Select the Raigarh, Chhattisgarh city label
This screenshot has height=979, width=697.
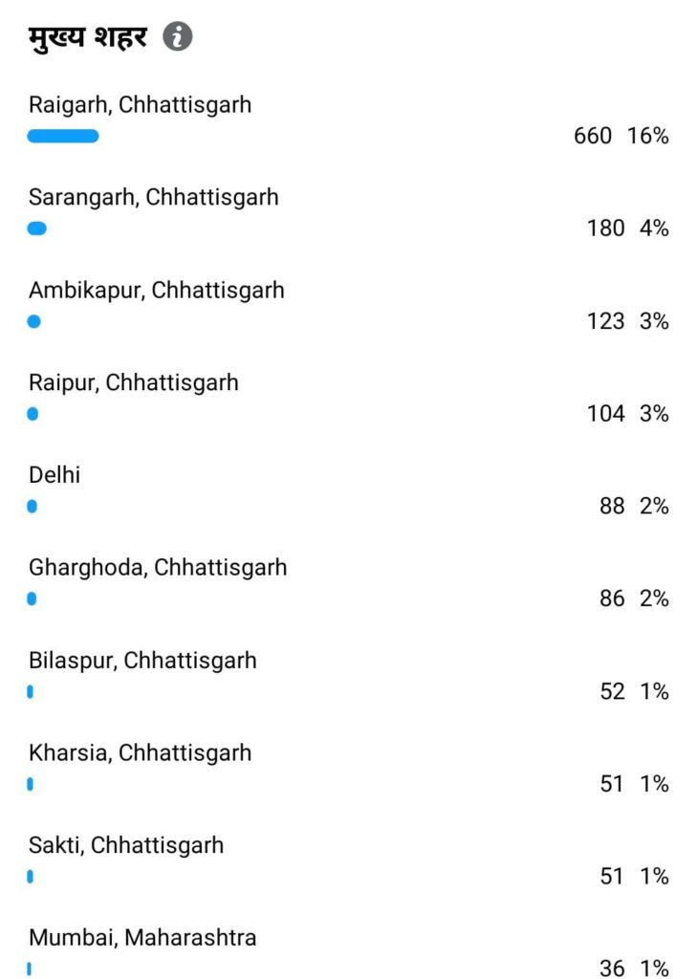point(140,104)
